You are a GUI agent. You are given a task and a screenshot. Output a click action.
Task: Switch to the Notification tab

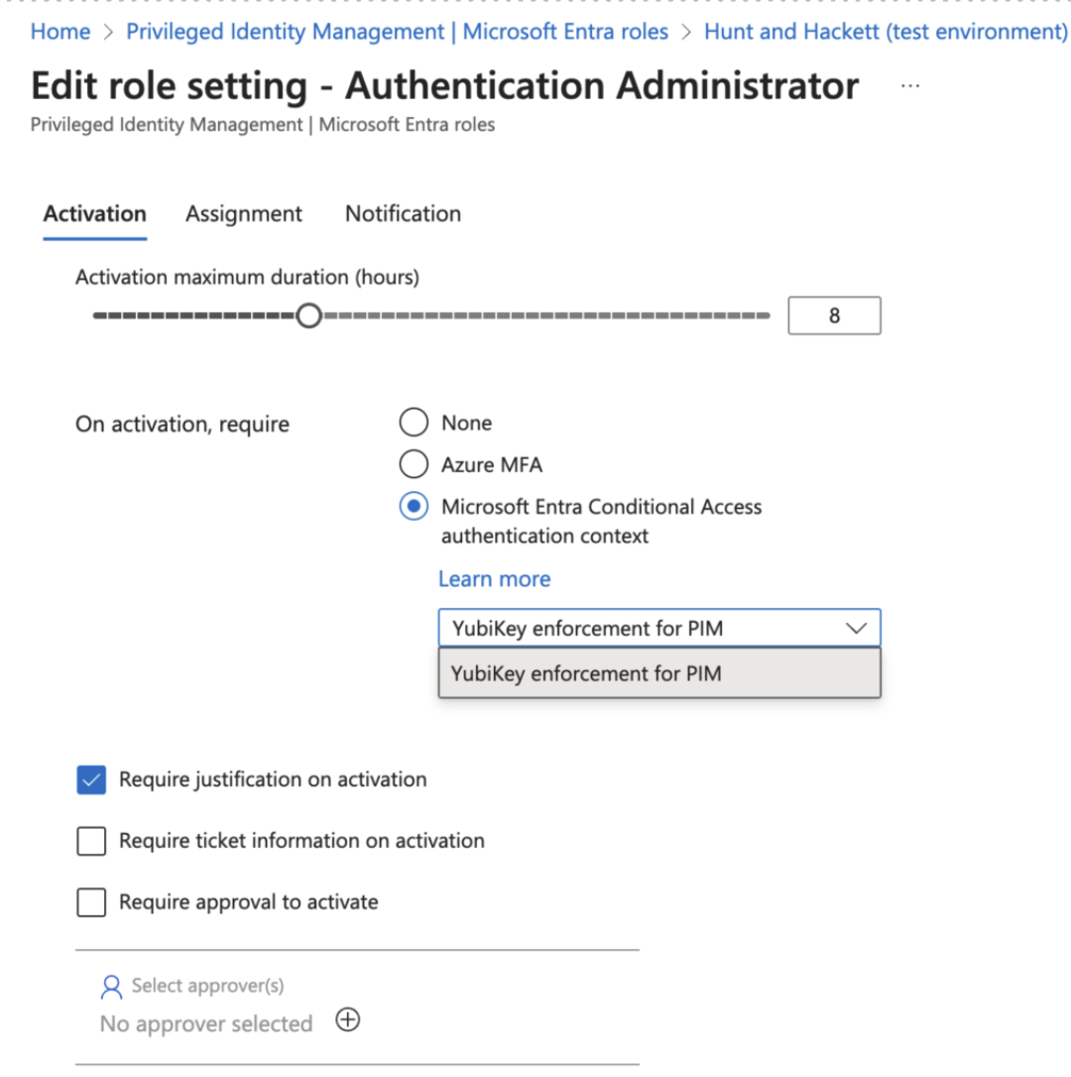tap(403, 213)
